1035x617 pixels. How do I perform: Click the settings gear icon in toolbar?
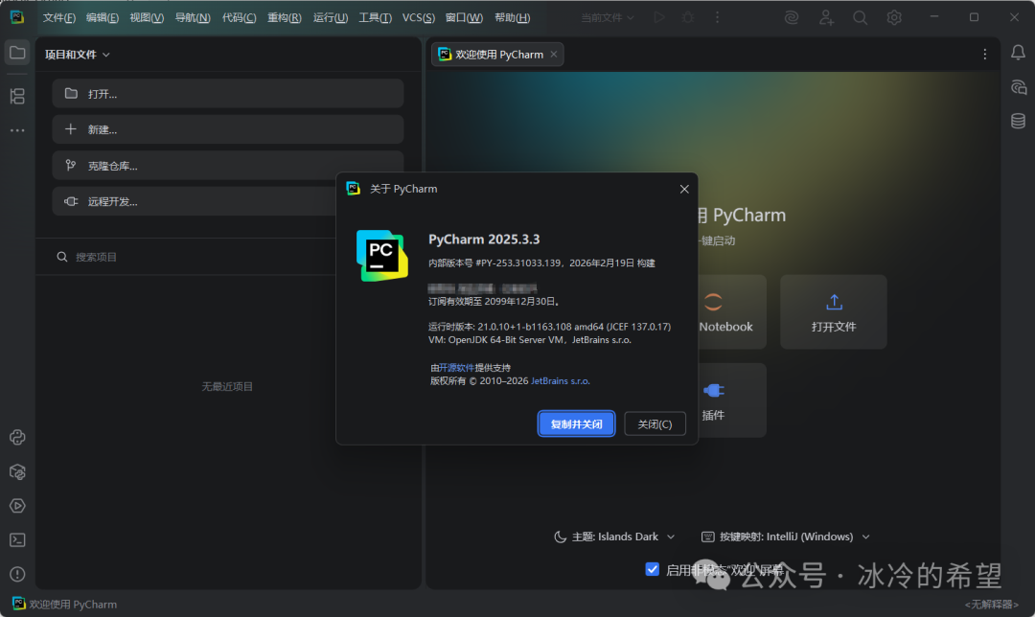point(894,17)
